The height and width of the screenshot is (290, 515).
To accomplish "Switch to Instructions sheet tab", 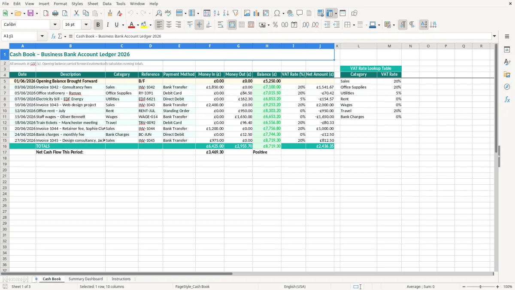I will (121, 279).
